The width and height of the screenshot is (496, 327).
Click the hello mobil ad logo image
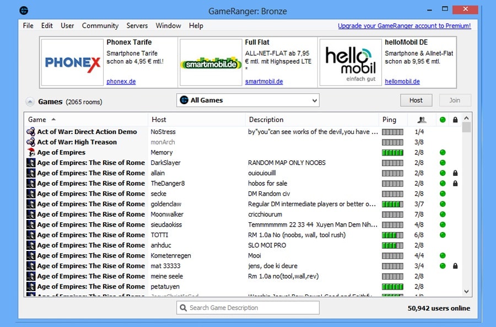click(x=351, y=62)
